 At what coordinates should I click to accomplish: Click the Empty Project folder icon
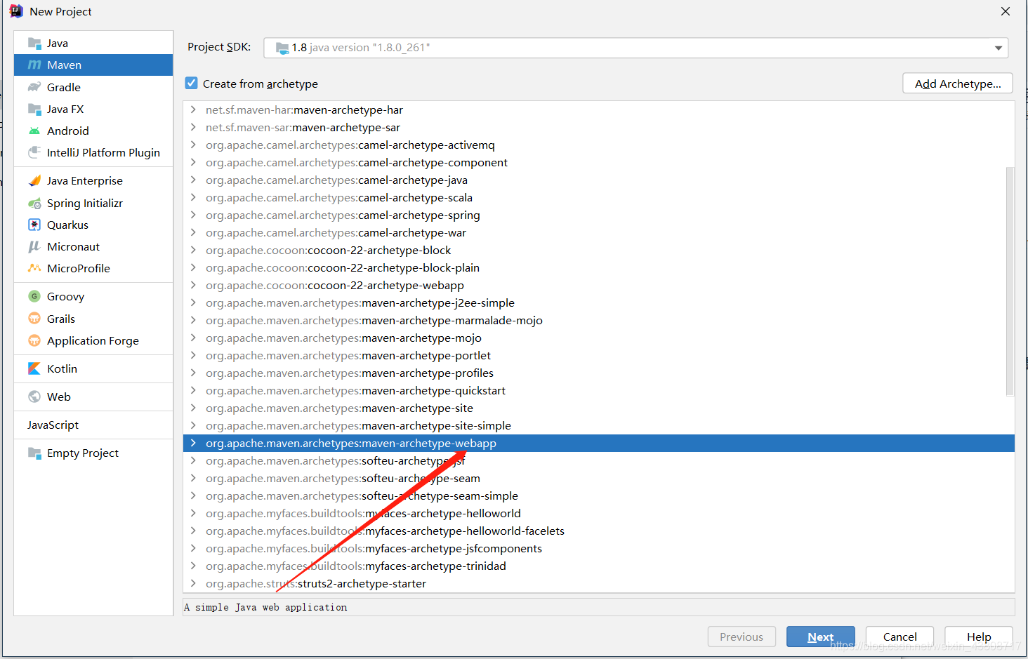[34, 453]
